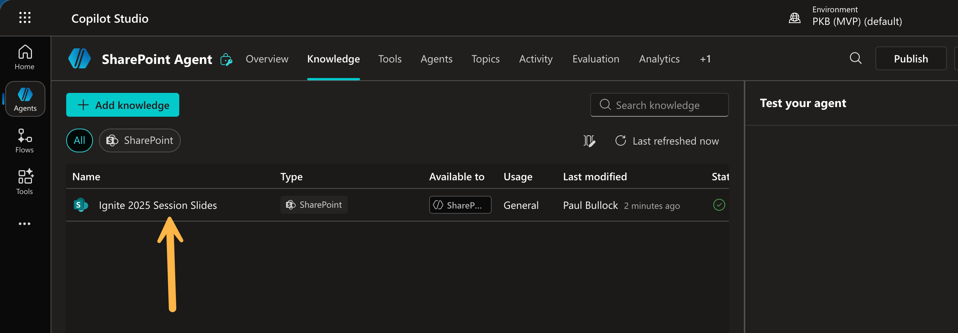This screenshot has height=333, width=958.
Task: Click the Copilot Studio title
Action: coord(110,19)
